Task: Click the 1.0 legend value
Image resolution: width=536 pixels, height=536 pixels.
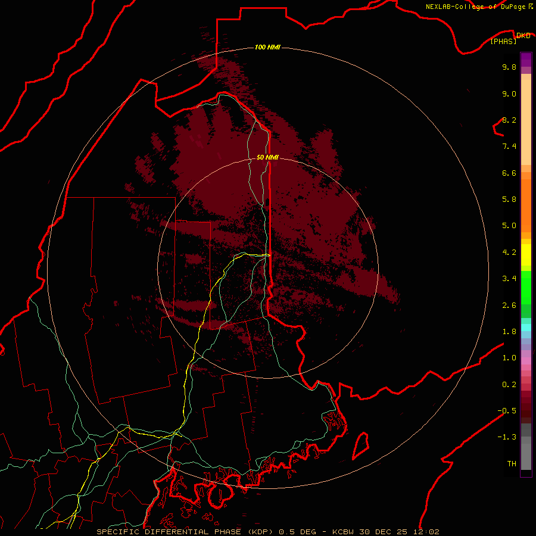Action: click(509, 358)
